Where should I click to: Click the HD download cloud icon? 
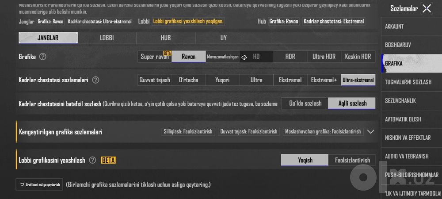[x=244, y=57]
